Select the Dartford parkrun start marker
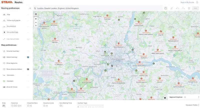 (x=178, y=83)
